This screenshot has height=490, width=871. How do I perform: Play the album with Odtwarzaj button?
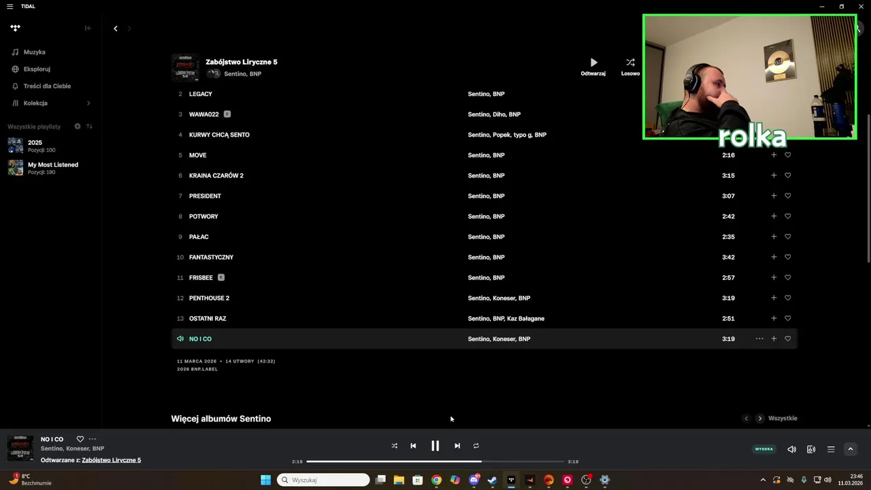593,66
